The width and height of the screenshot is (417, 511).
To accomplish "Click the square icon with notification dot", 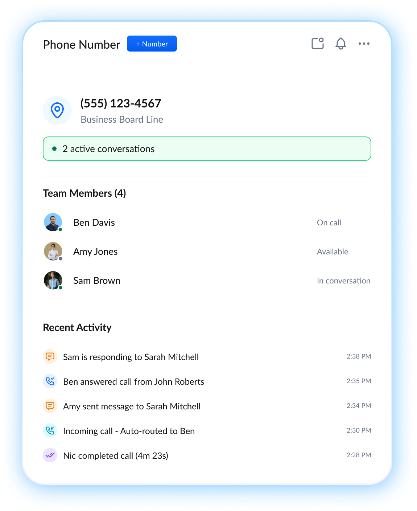I will (x=318, y=44).
